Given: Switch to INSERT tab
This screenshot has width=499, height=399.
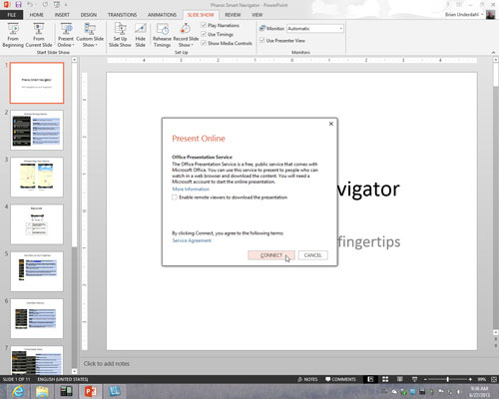Looking at the screenshot, I should (62, 15).
